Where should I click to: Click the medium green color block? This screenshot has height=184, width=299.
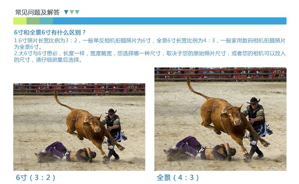[33, 21]
